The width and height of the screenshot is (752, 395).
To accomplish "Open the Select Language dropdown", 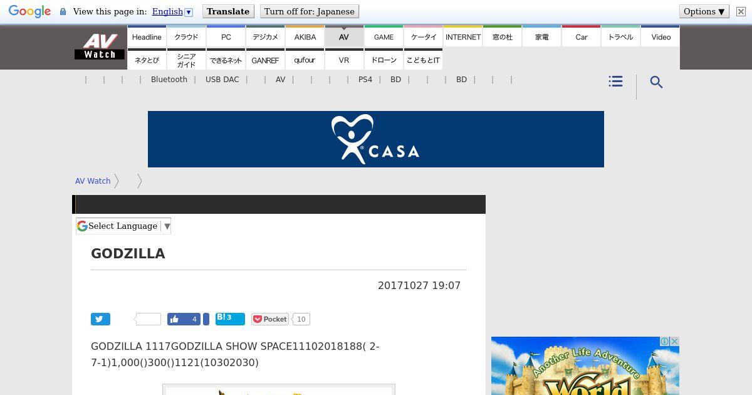I will tap(123, 226).
